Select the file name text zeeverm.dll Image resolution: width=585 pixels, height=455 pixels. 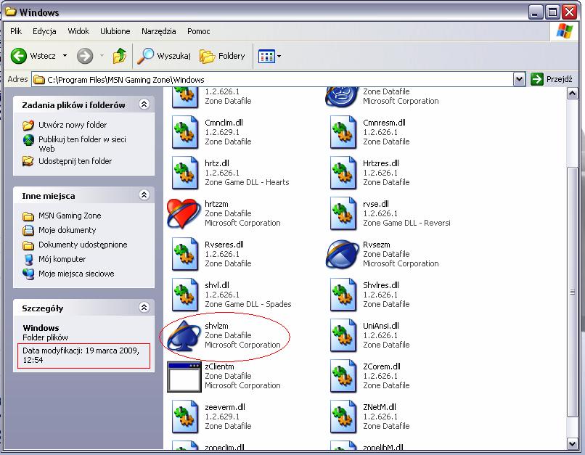(x=225, y=407)
